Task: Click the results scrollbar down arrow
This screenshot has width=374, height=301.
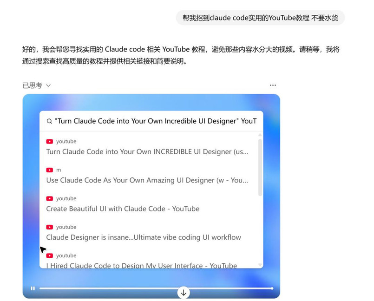Action: 260,265
